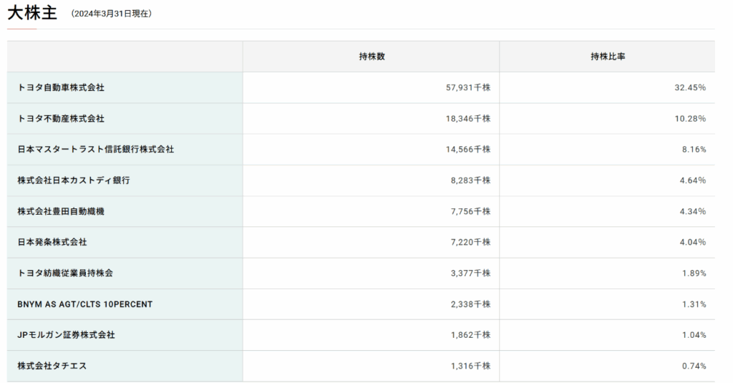Image resolution: width=733 pixels, height=383 pixels.
Task: Click the 大株主 section heading
Action: (32, 13)
